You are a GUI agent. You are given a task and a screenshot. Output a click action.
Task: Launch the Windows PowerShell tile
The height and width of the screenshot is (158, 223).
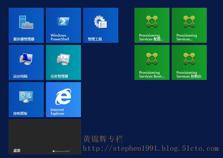pos(63,25)
